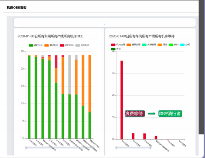The height and width of the screenshot is (158, 205).
Task: Toggle 调试 legend in waiting chart
Action: tap(163, 45)
